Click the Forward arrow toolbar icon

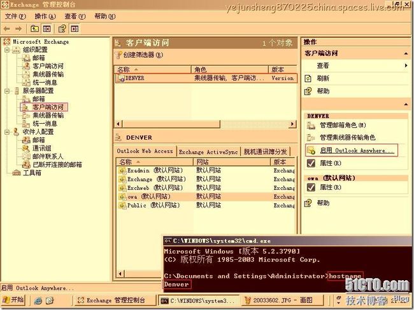(x=18, y=29)
